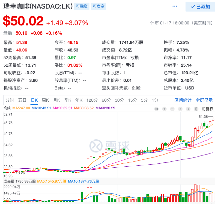This screenshot has height=204, width=216.
Task: Click the 量比 value 0.97
Action: (x=72, y=58)
